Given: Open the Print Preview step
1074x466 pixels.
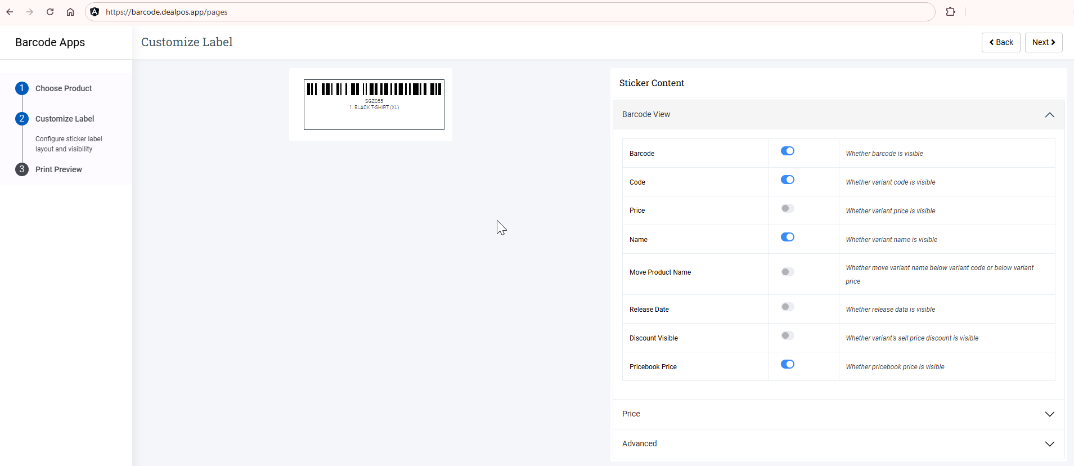Looking at the screenshot, I should (59, 169).
